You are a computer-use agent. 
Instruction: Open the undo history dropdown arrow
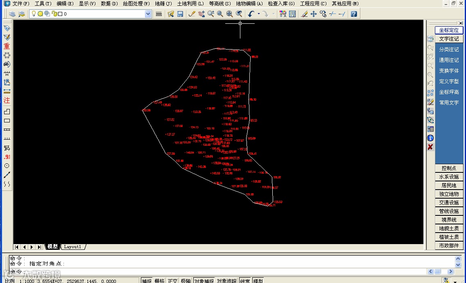pos(258,14)
